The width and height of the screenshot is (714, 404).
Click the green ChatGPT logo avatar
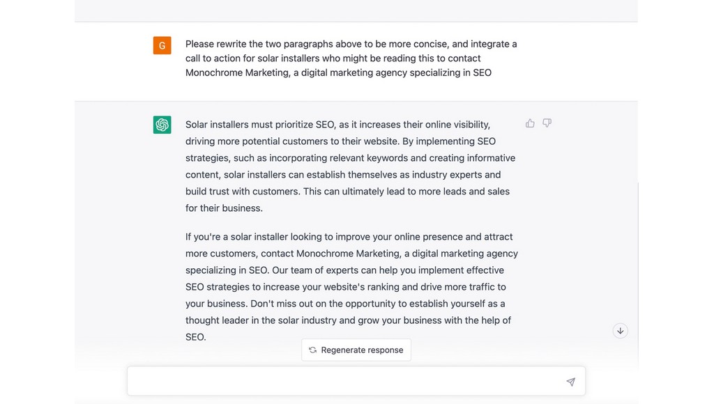coord(162,125)
